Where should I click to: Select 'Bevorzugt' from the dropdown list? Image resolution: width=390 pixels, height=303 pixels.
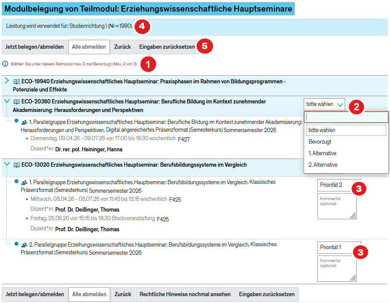pos(320,141)
